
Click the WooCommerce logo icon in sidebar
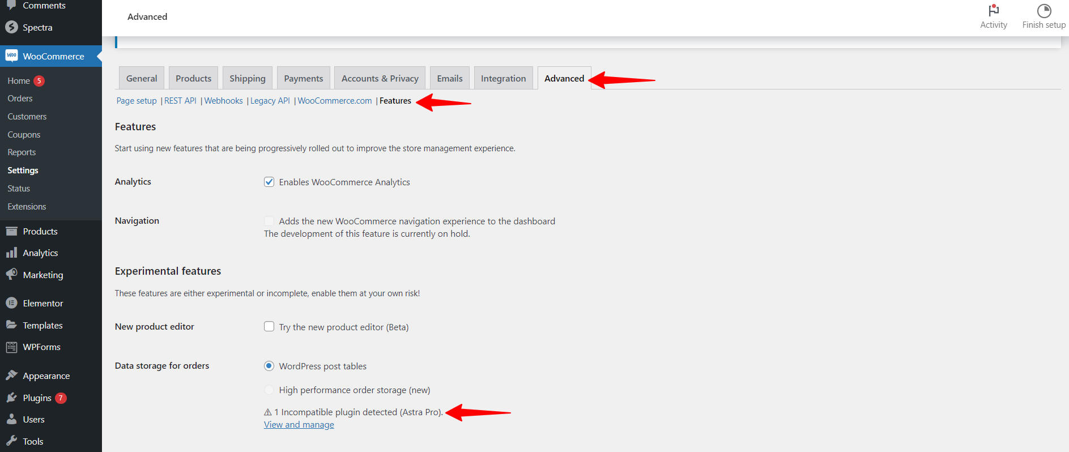click(11, 56)
